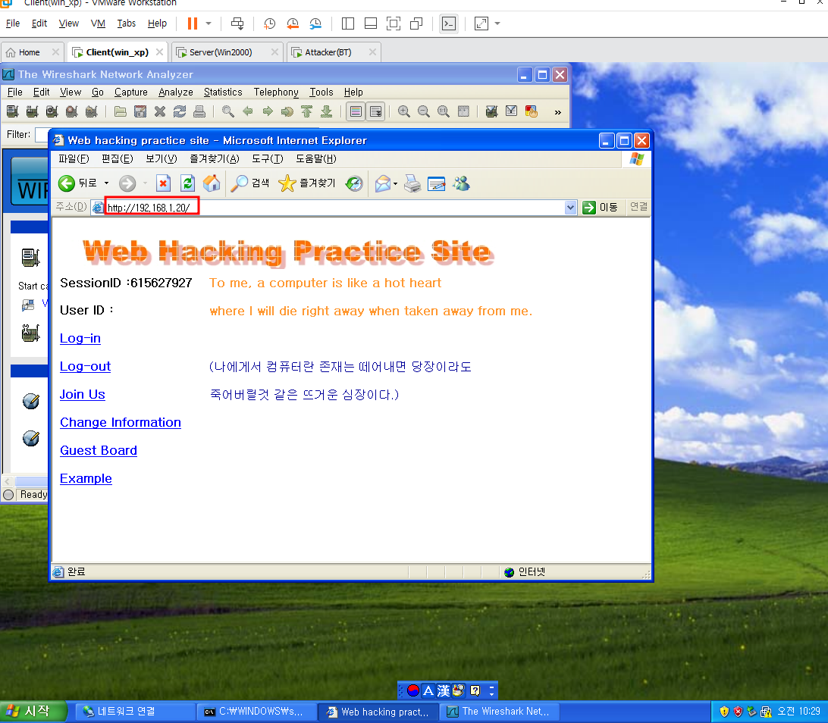
Task: Click the IE Refresh page icon
Action: (187, 183)
